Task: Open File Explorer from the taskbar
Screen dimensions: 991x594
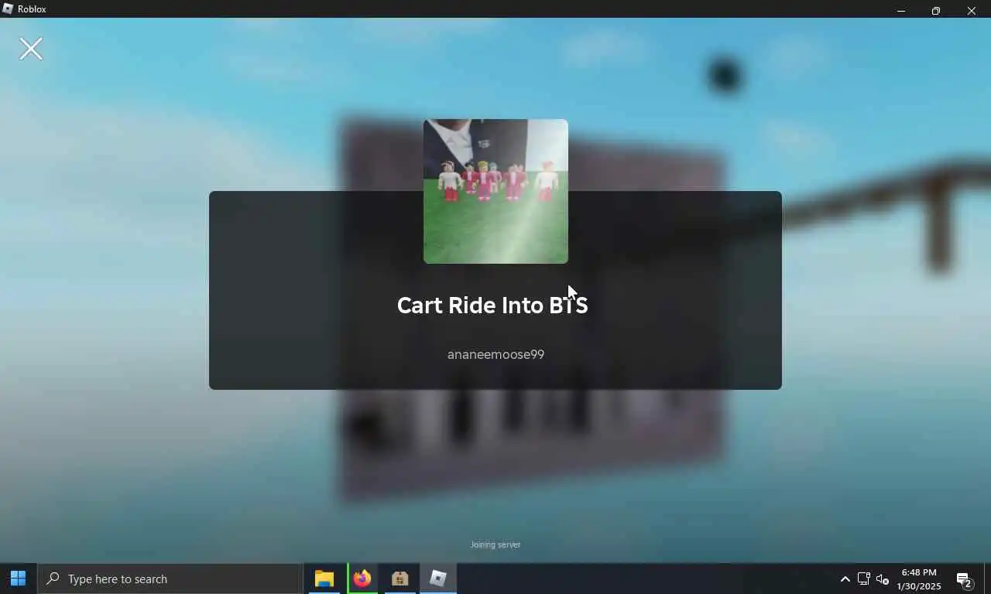Action: 324,579
